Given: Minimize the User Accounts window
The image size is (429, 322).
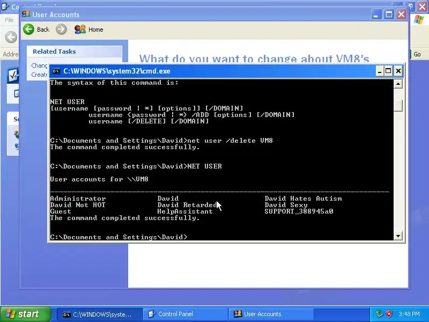Looking at the screenshot, I should (x=376, y=14).
